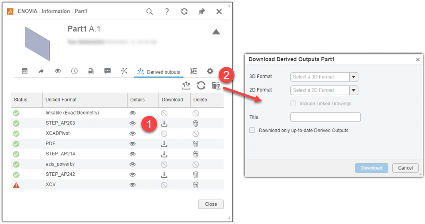Open the settings gear tab icon
This screenshot has height=224, width=425.
pos(210,71)
